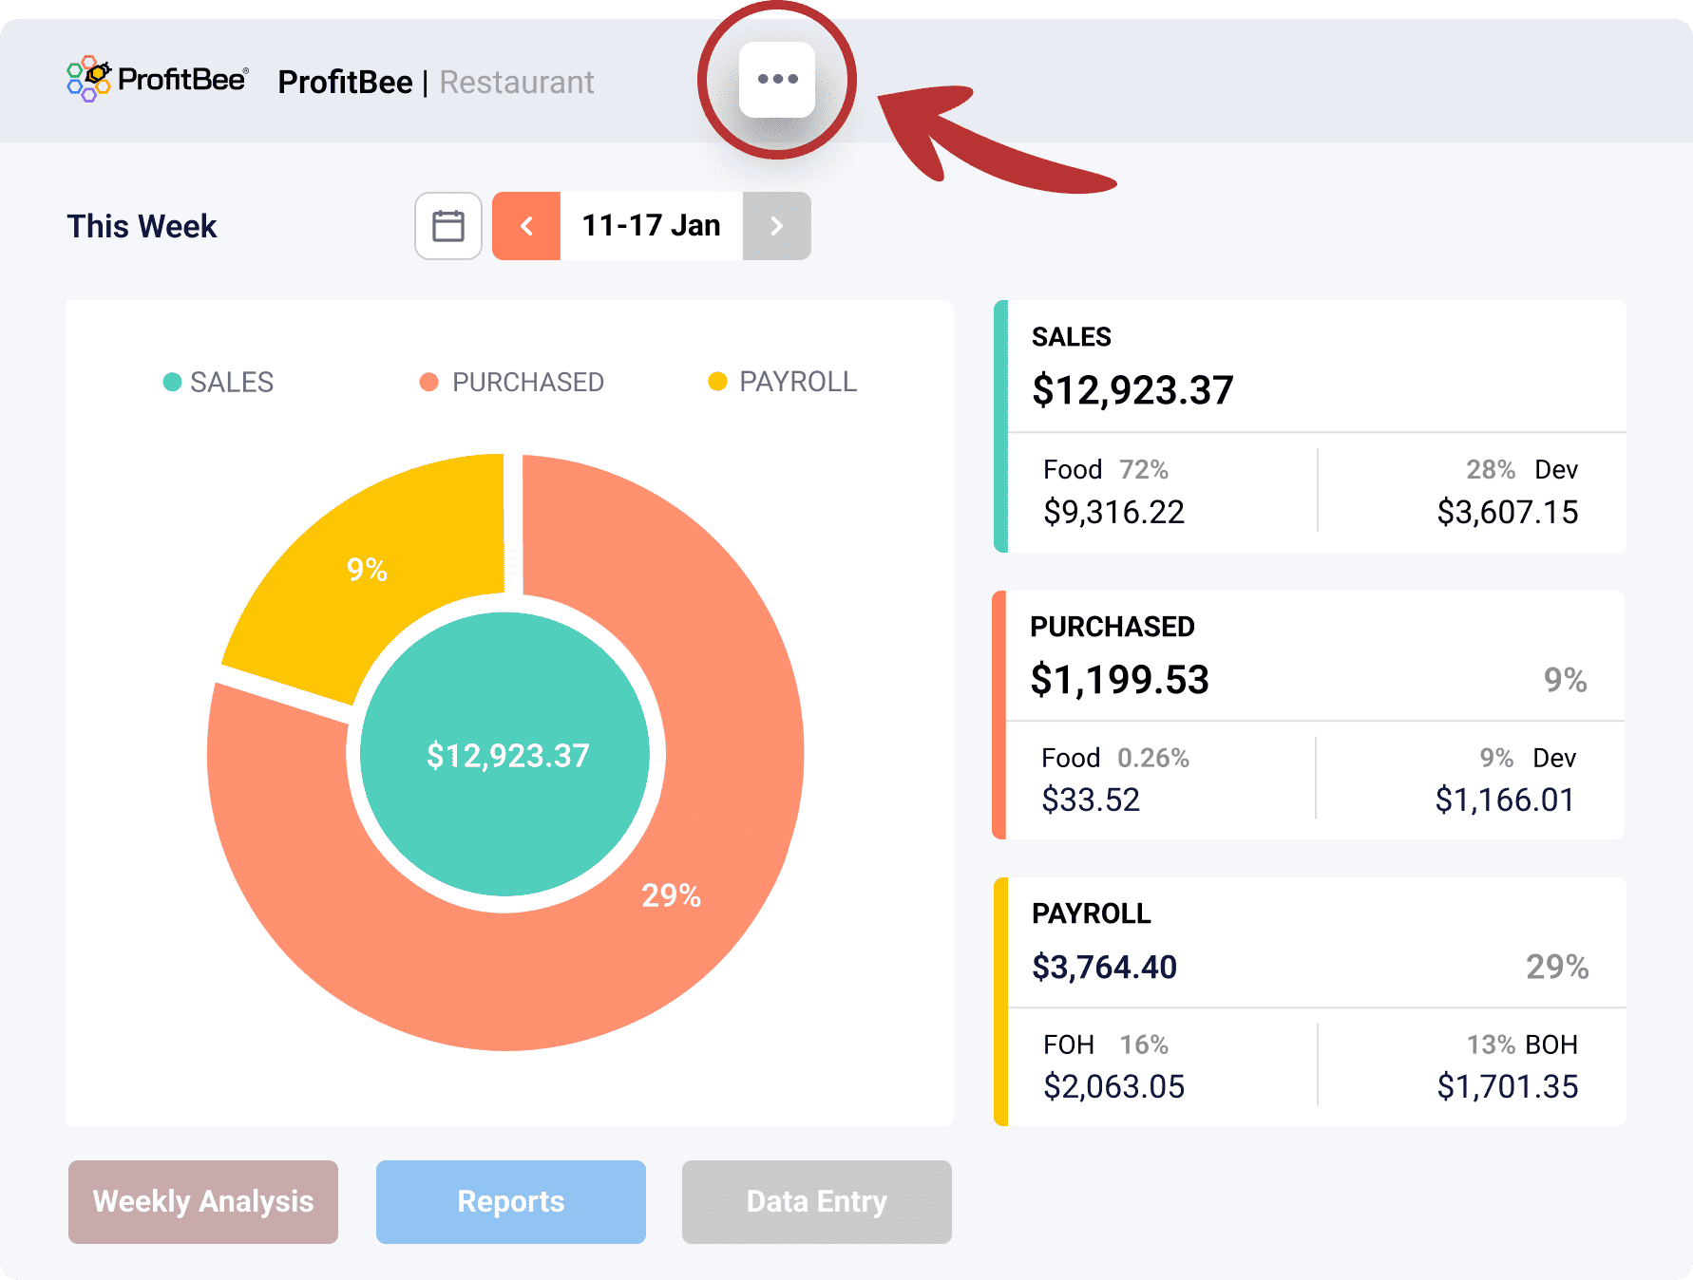The width and height of the screenshot is (1693, 1280).
Task: Open the Reports section
Action: (511, 1201)
